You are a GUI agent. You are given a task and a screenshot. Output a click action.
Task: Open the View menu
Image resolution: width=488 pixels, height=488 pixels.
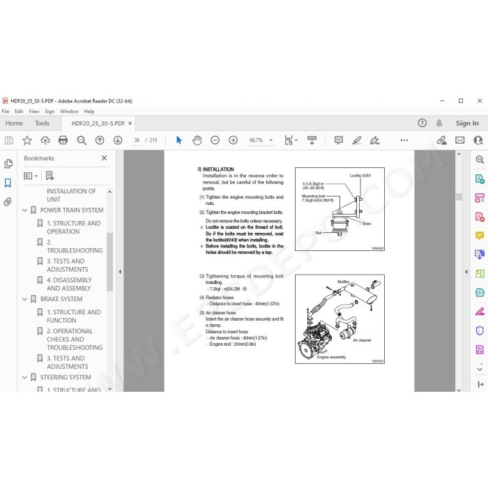click(34, 112)
